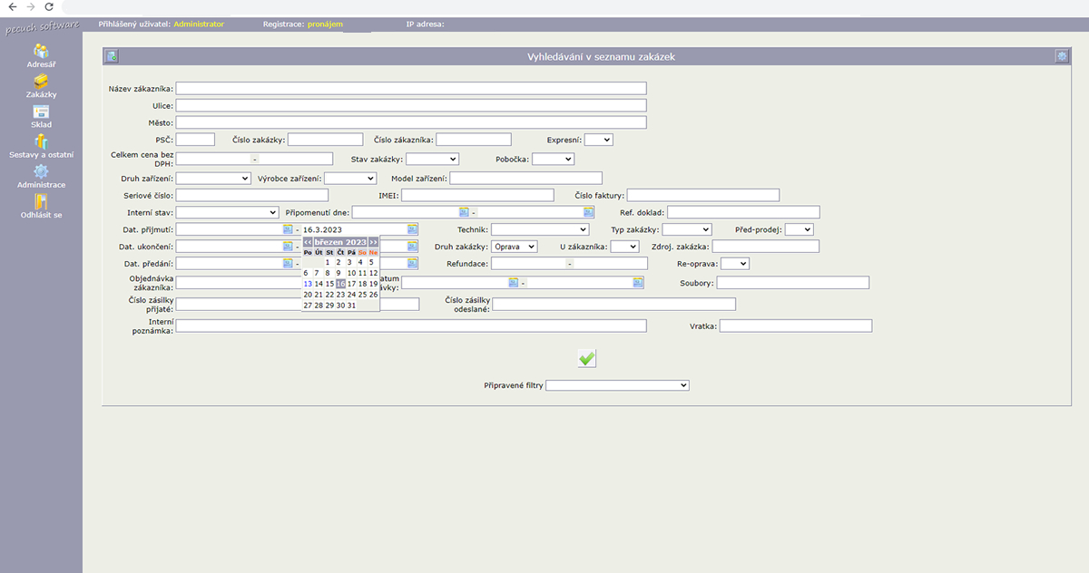
Task: Open the Datum objednávky start date calendar icon
Action: tap(514, 283)
